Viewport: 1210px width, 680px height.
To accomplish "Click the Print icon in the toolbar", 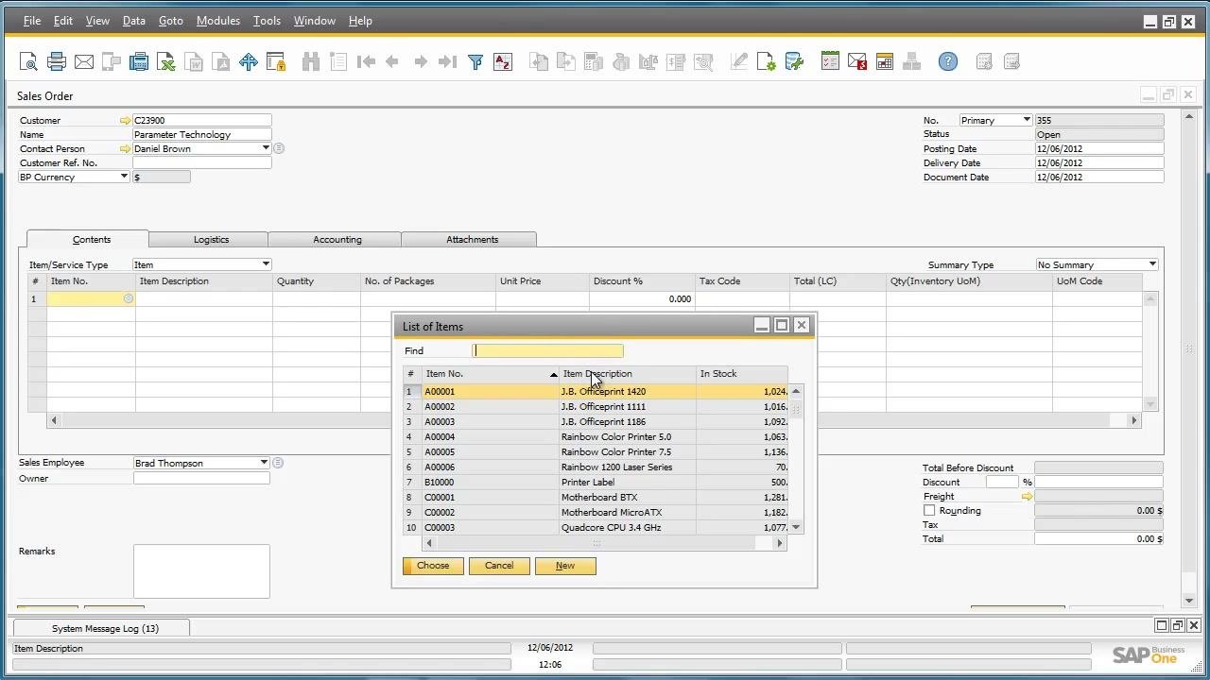I will click(x=57, y=62).
